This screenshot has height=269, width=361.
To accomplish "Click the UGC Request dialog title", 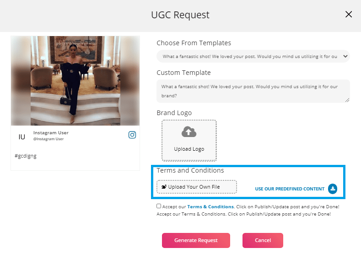I will [x=180, y=15].
